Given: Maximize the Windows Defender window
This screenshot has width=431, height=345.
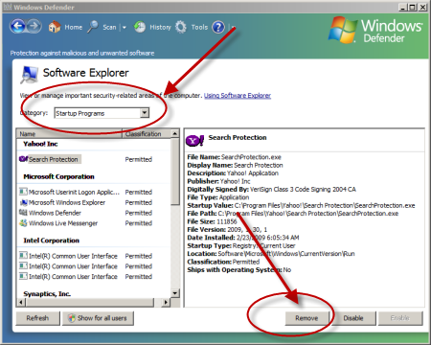Looking at the screenshot, I should [413, 7].
